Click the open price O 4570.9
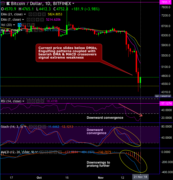Viewport: 173px width, 180px height. [8, 9]
